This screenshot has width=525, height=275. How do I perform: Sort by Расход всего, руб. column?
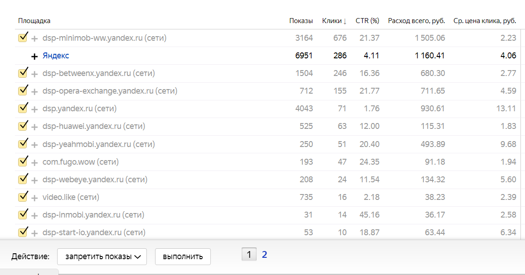417,21
